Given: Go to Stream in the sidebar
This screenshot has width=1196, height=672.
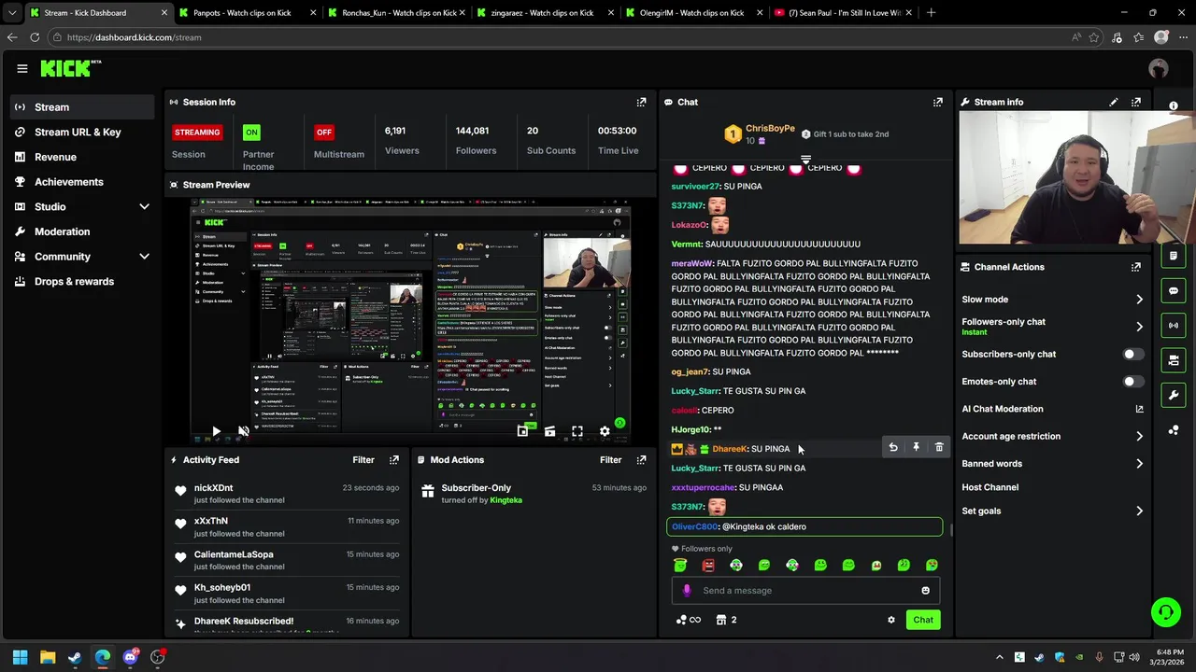Looking at the screenshot, I should pos(82,107).
